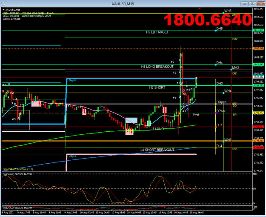
Task: Click the cyan dot beside DH5
Action: [216, 31]
